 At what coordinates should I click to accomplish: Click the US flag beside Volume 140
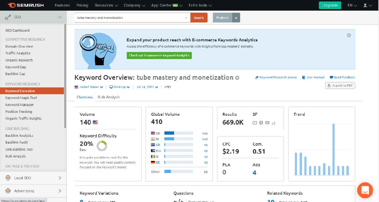[95, 122]
